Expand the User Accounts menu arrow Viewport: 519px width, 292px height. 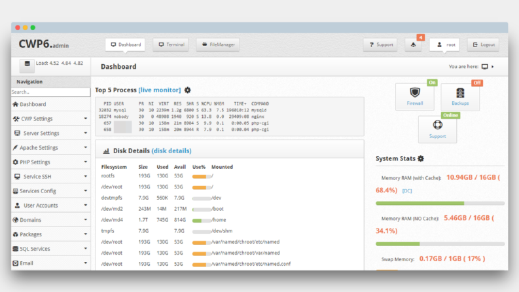coord(85,206)
